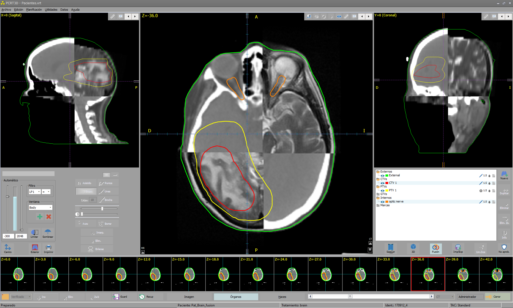Screen dimensions: 513x308
Task: Click the Sombrear shading tool
Action: pos(48,233)
